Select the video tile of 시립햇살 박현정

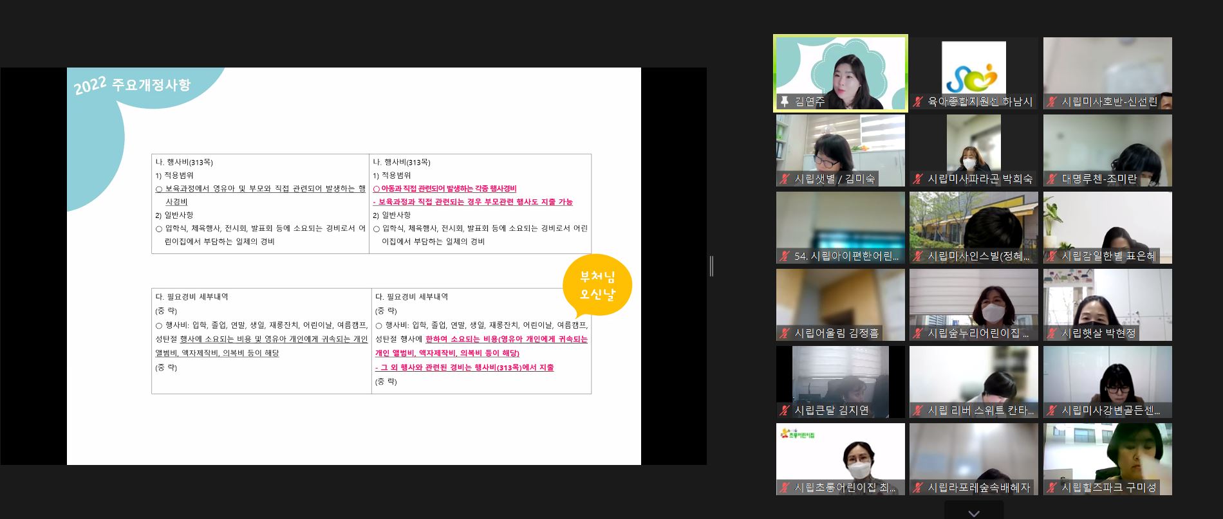[1108, 305]
